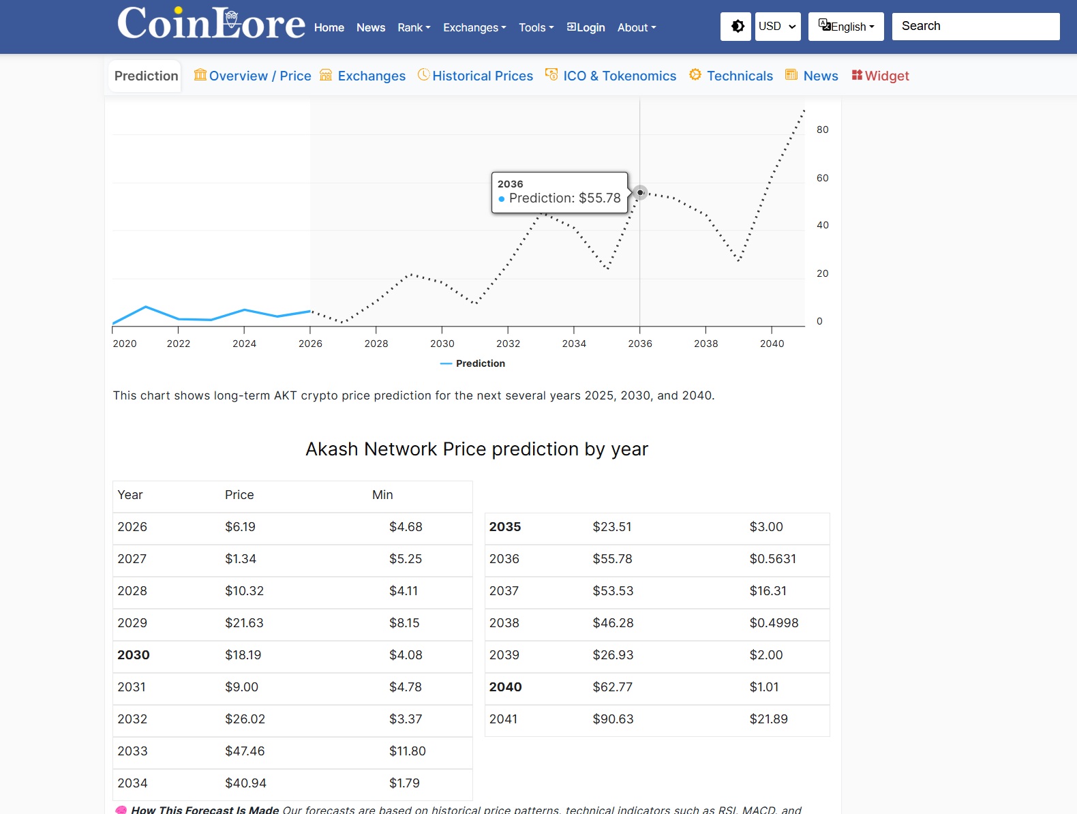Click the Technicals gear icon

tap(695, 74)
